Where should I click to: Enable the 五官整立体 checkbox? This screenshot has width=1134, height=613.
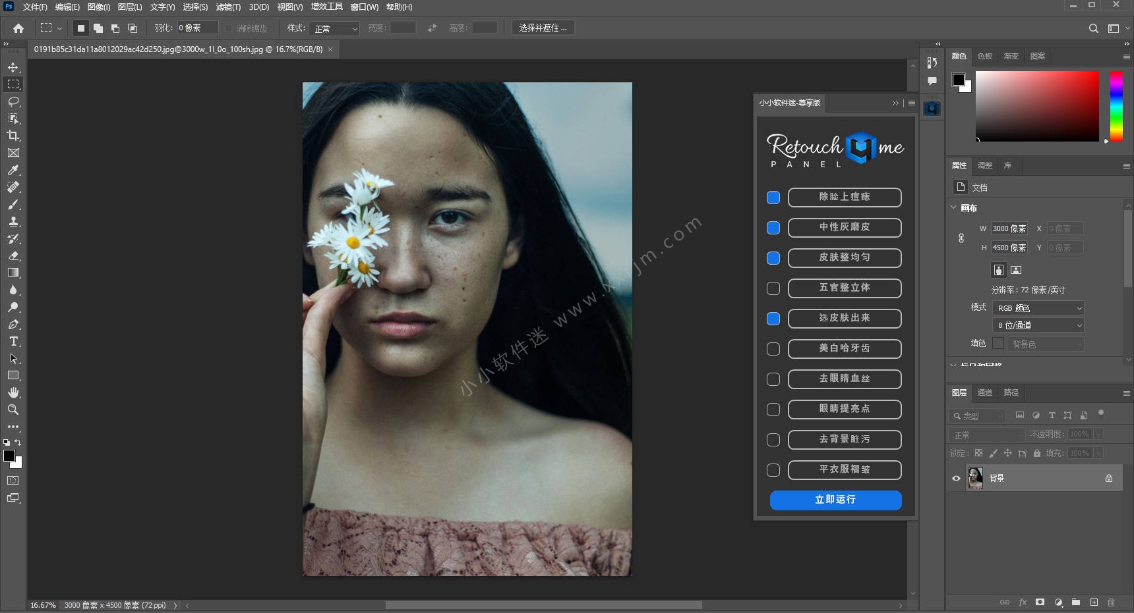click(x=773, y=288)
